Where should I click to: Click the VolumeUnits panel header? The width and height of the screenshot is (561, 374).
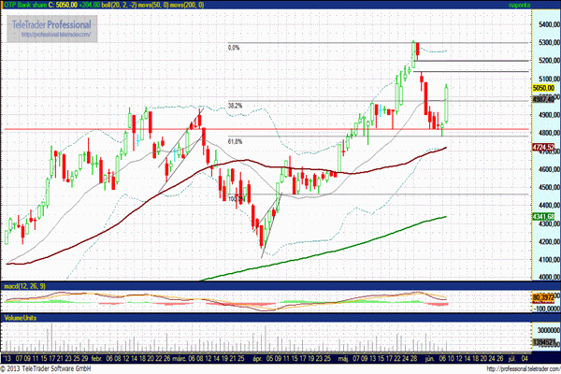19,319
